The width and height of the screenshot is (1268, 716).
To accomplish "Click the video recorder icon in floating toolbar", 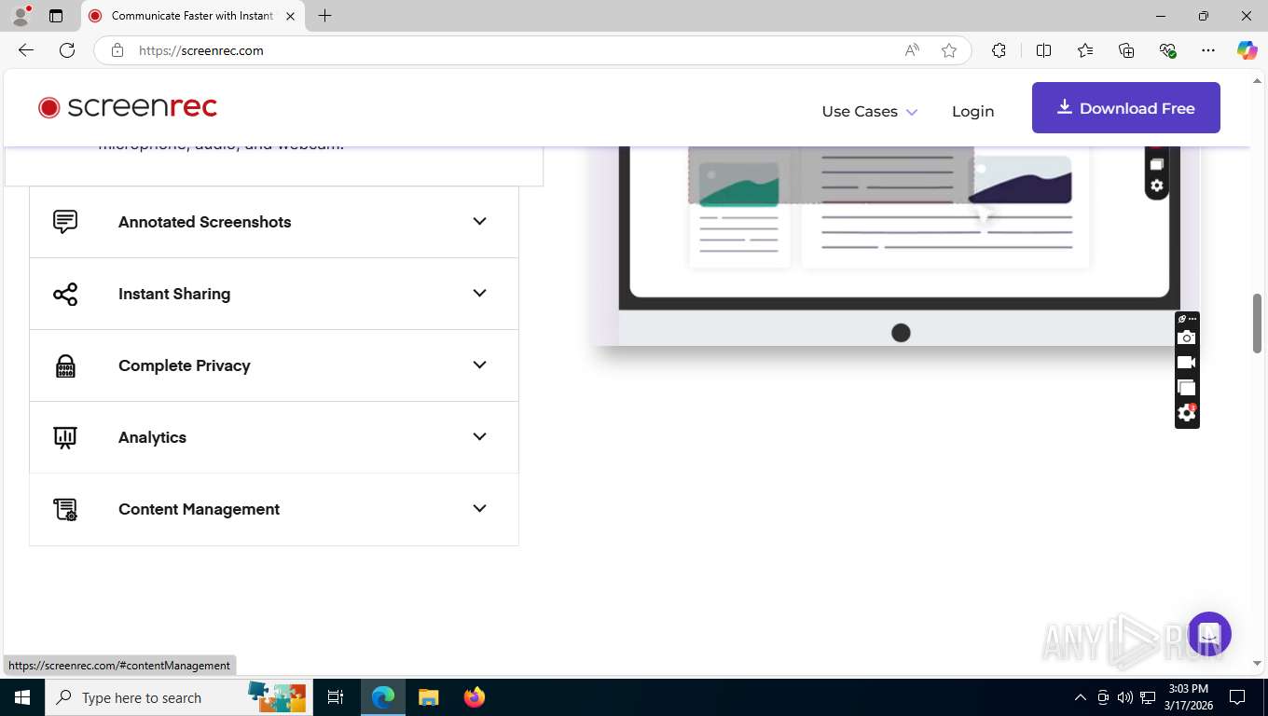I will [x=1186, y=363].
